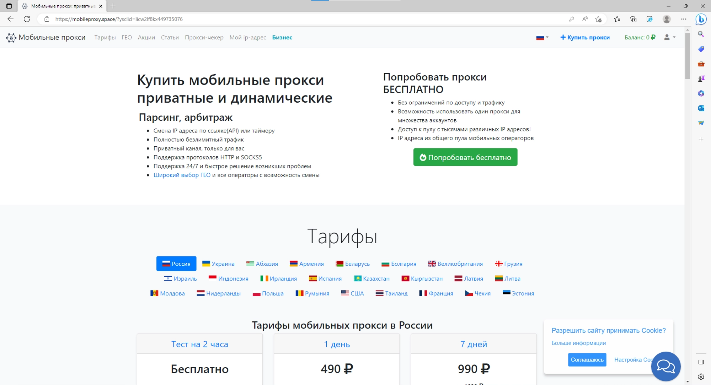Open the Bing Copilot icon in browser corner
Image resolution: width=711 pixels, height=385 pixels.
point(701,19)
